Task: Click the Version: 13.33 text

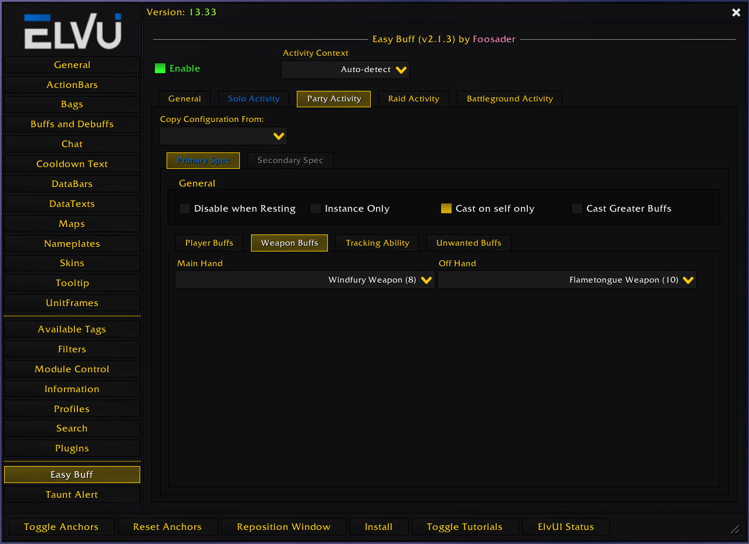Action: [x=181, y=12]
